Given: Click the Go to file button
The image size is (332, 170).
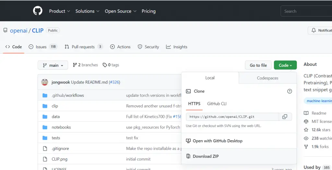Looking at the screenshot, I should click(x=258, y=65).
